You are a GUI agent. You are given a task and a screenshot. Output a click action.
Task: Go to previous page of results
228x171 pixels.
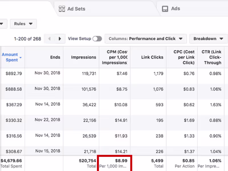point(50,39)
